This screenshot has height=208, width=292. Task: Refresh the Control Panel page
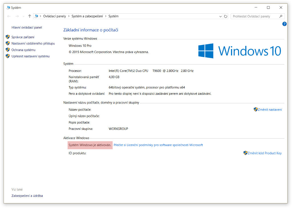tap(226, 16)
